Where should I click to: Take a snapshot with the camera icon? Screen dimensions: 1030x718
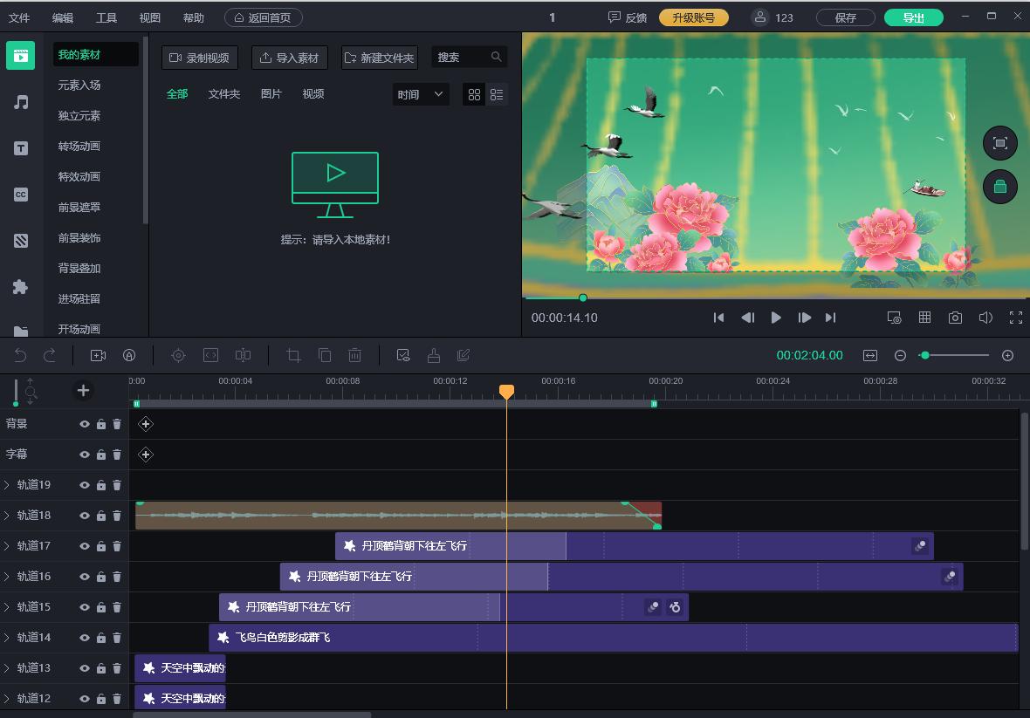click(x=955, y=318)
